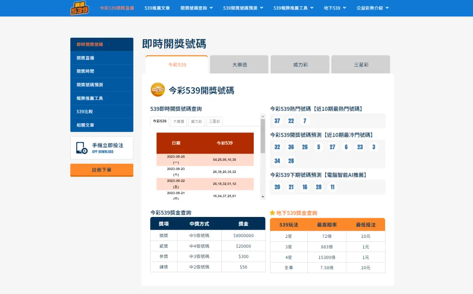The image size is (473, 294).
Task: Click AI predicted number ball 20
Action: click(x=277, y=187)
